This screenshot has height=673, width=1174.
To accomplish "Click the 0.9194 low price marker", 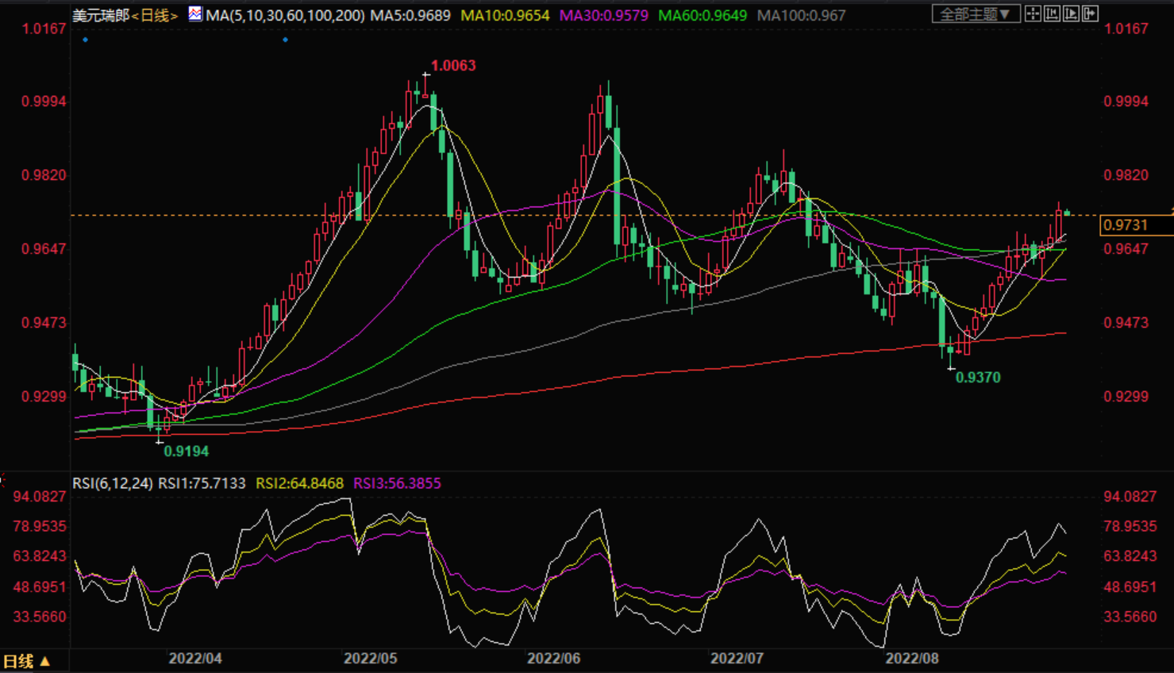I will 186,452.
